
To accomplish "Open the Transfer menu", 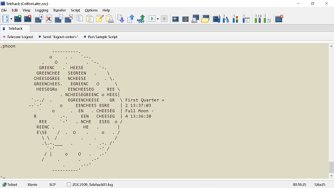I will coord(59,10).
